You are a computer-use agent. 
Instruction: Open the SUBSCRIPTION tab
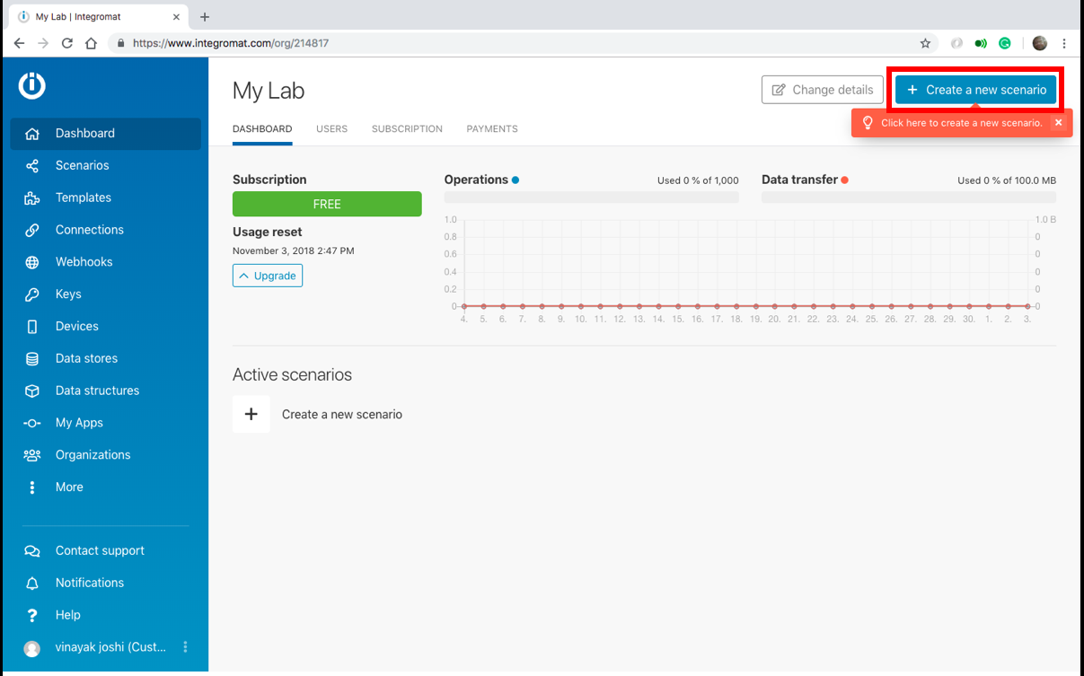[x=407, y=128]
